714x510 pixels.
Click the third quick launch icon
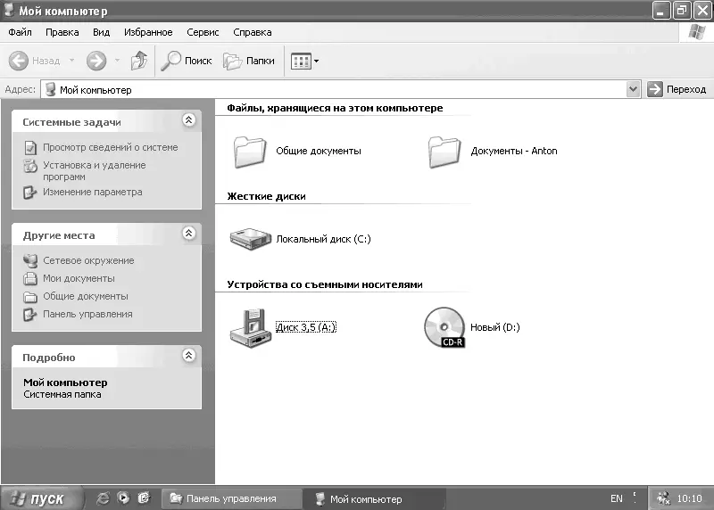144,498
